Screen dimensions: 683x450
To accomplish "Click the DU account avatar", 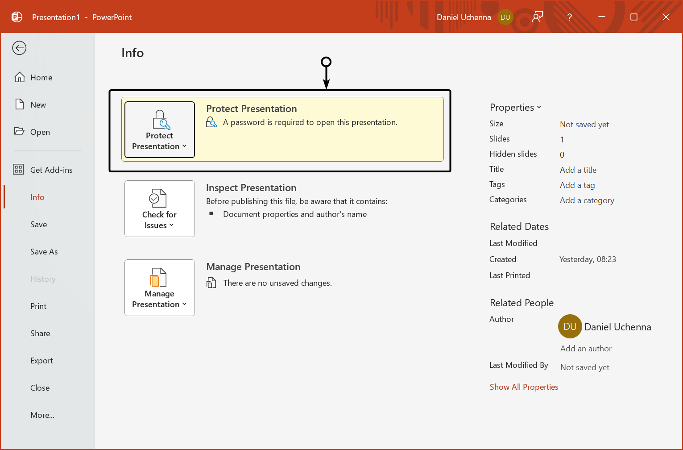I will click(x=505, y=17).
